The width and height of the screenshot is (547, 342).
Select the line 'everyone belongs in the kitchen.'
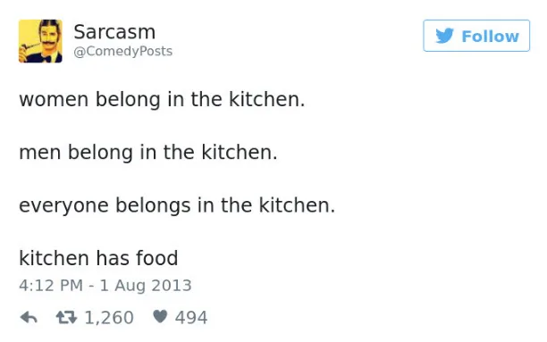177,205
